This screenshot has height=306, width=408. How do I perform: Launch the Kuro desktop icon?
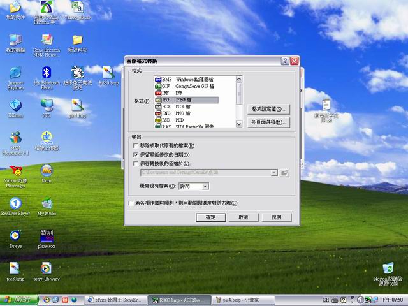(x=47, y=174)
